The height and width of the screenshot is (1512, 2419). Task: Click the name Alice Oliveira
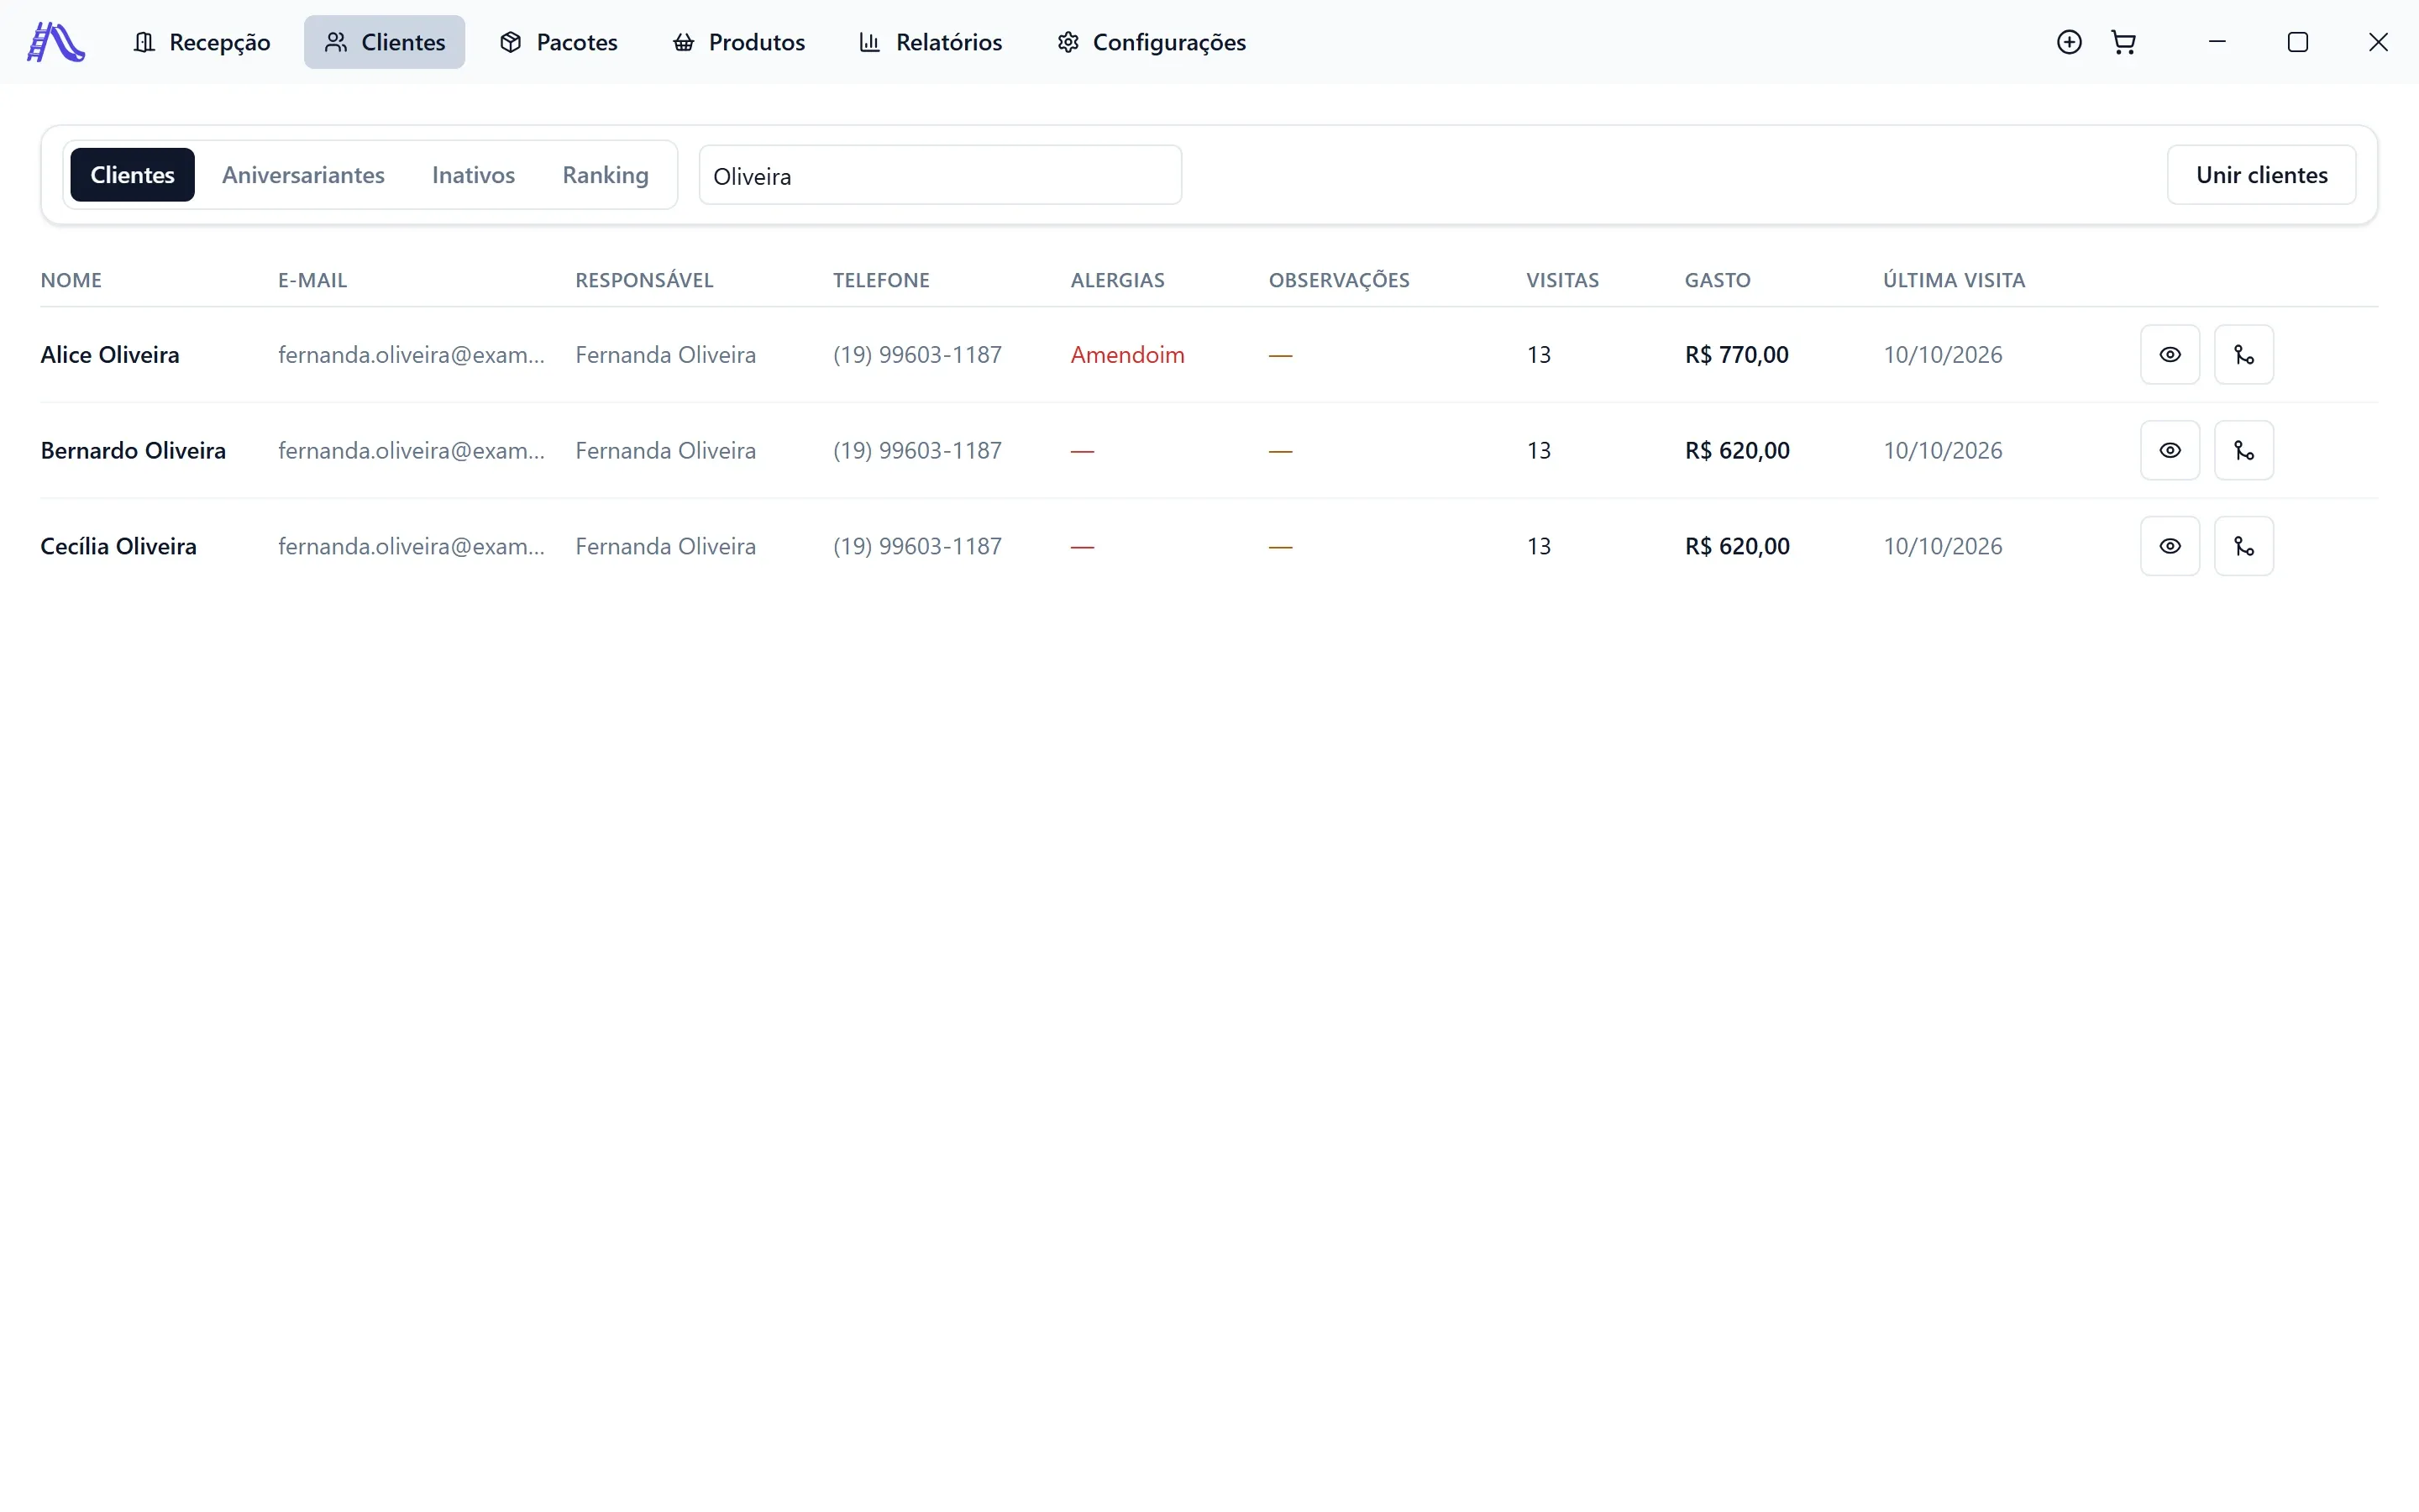[x=110, y=355]
